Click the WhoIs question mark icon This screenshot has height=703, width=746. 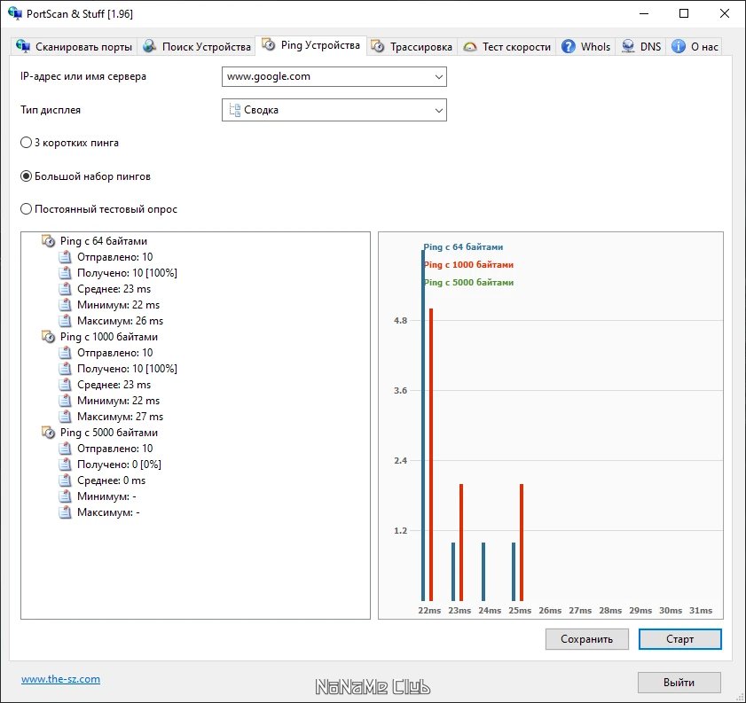tap(568, 46)
